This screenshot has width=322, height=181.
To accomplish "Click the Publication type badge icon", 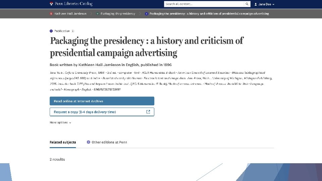I will (x=51, y=31).
